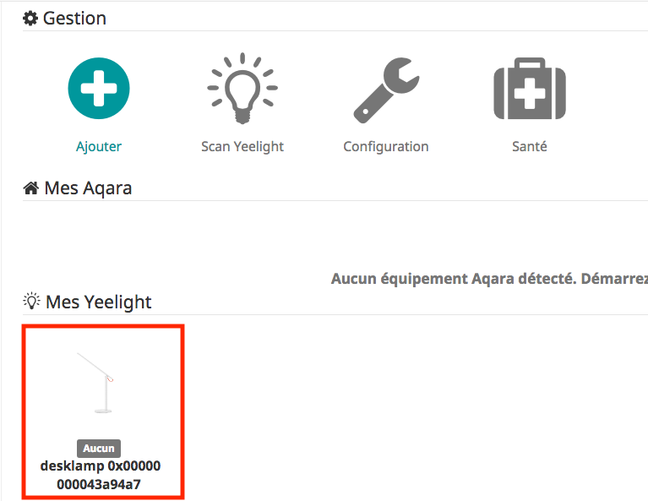Click the Santé text label
This screenshot has height=501, width=648.
pyautogui.click(x=530, y=146)
